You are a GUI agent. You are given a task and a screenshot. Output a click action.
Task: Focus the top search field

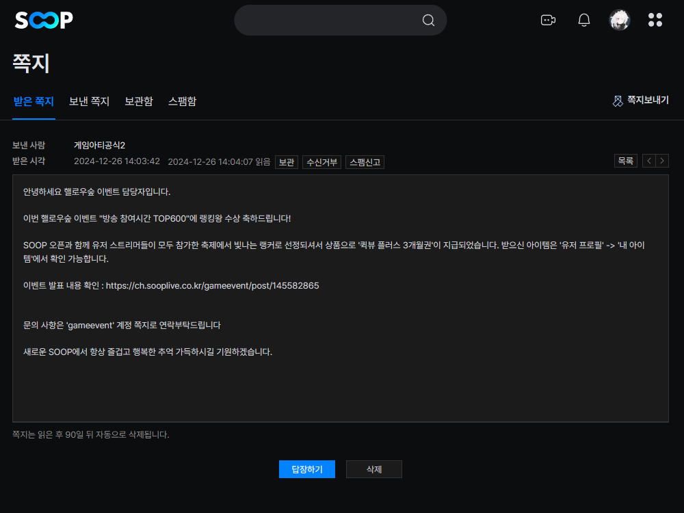click(340, 20)
